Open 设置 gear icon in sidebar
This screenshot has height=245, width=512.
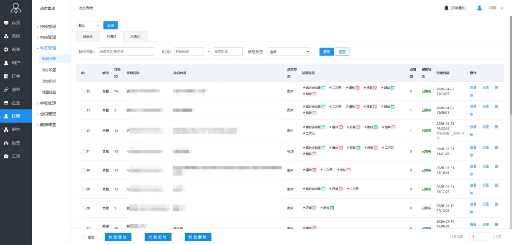pos(6,49)
